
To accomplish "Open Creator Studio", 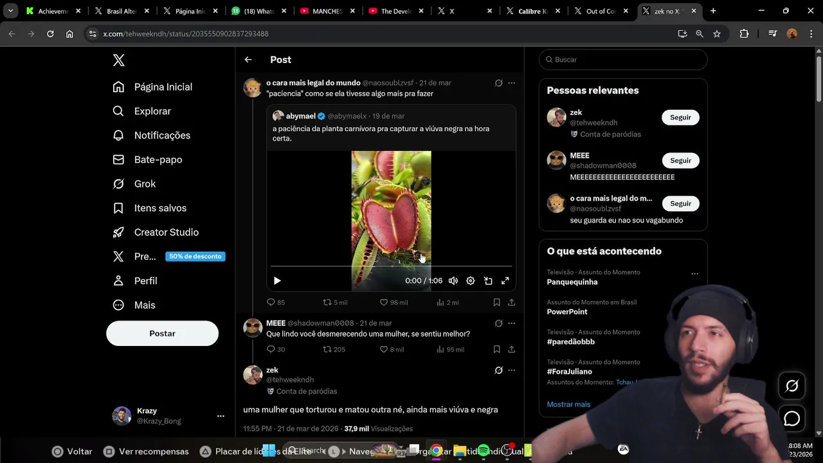I will click(155, 232).
